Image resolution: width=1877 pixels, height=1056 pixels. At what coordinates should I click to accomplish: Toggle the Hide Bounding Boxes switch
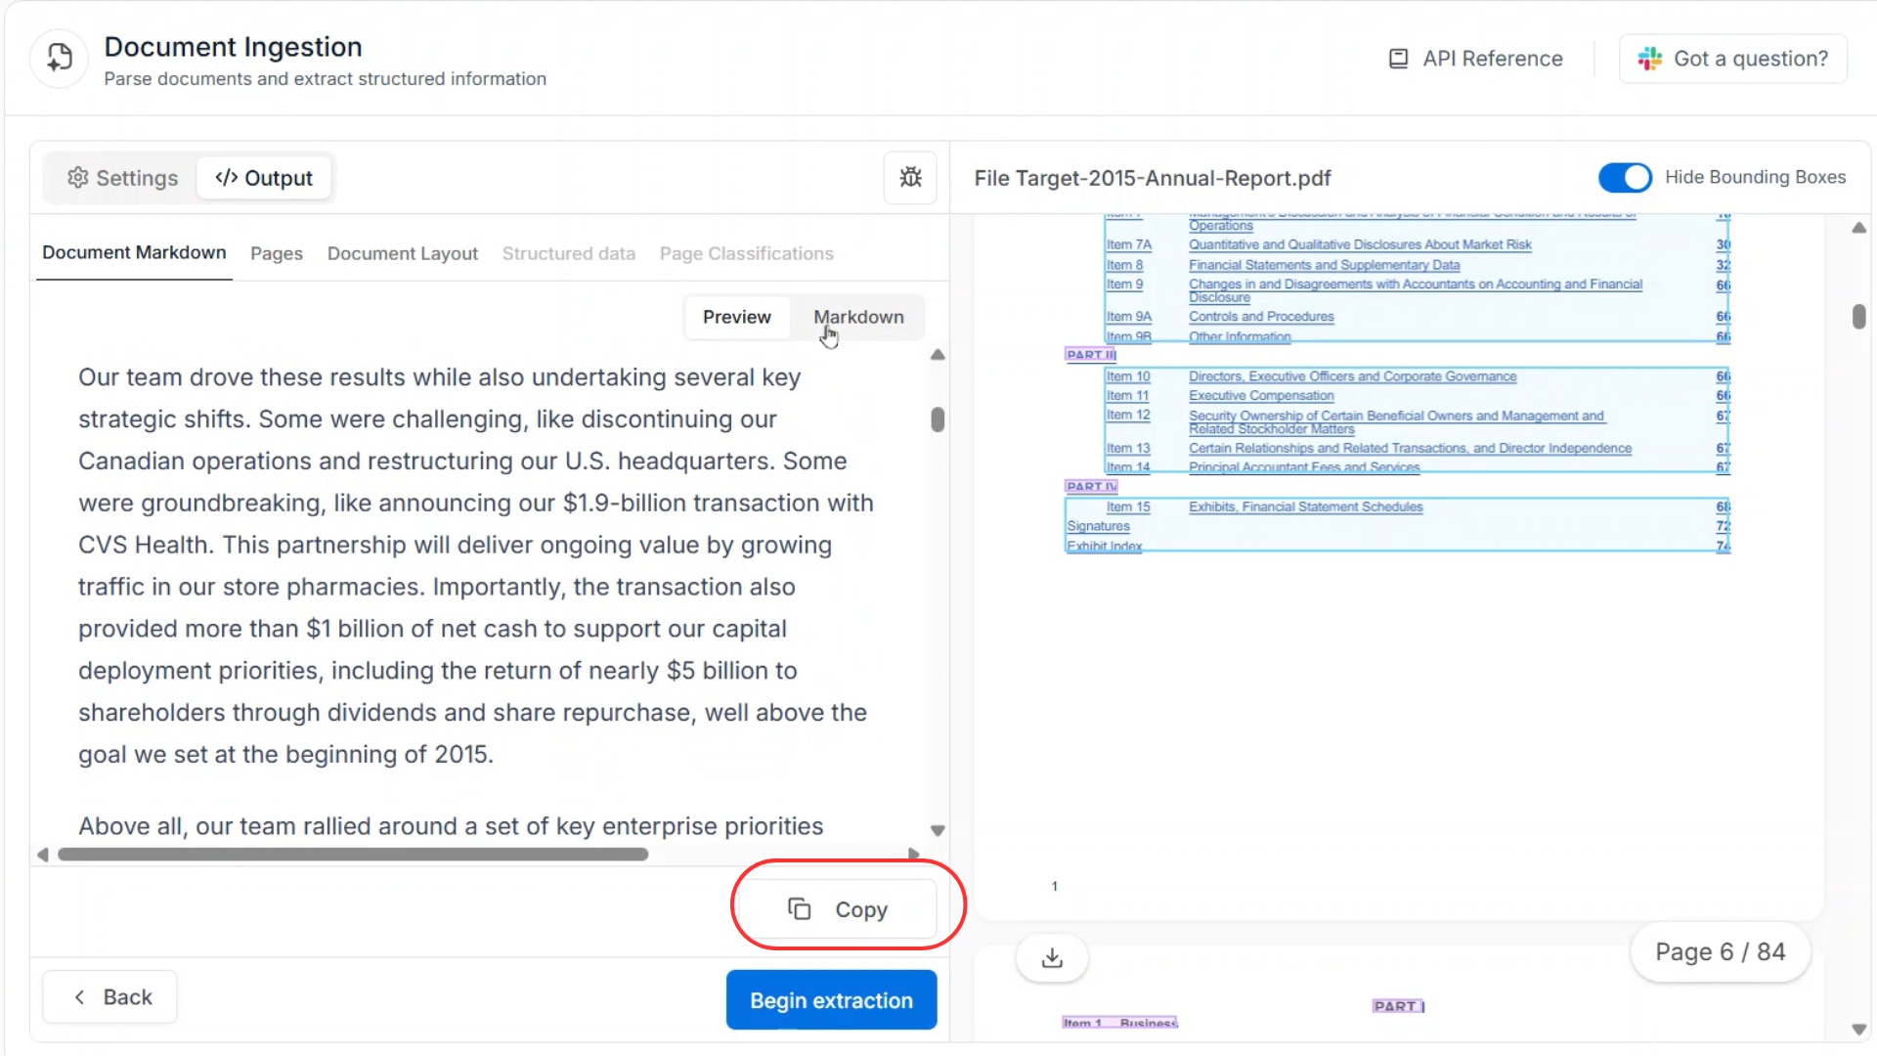point(1625,177)
